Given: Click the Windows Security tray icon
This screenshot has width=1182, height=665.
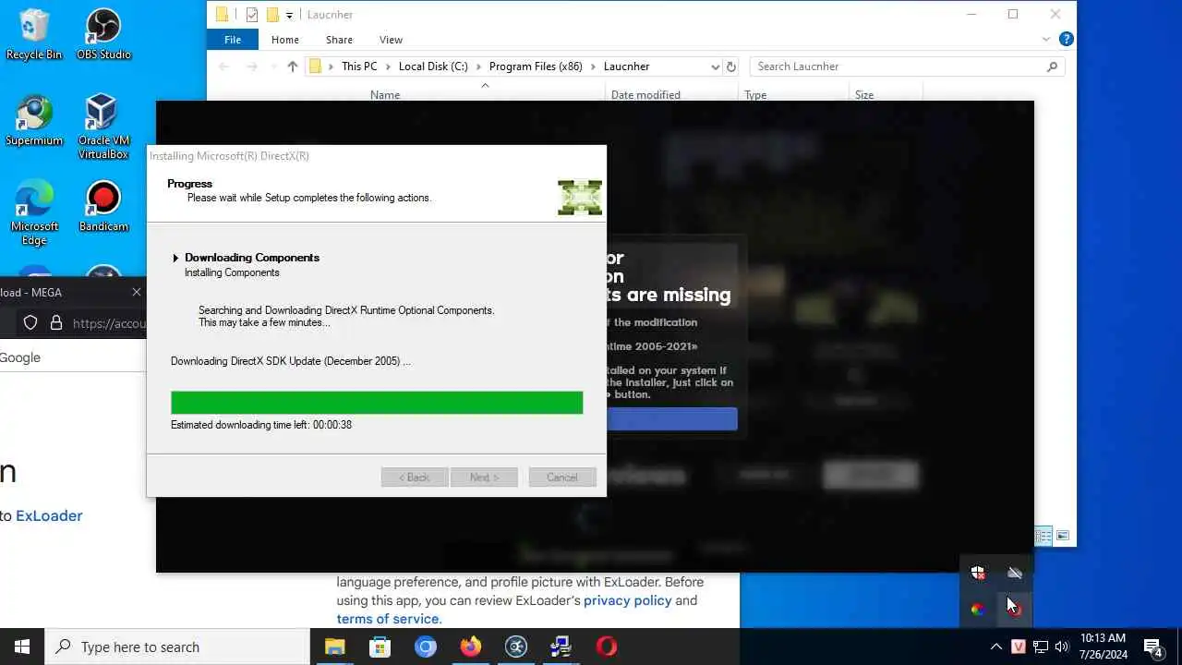Looking at the screenshot, I should (978, 574).
